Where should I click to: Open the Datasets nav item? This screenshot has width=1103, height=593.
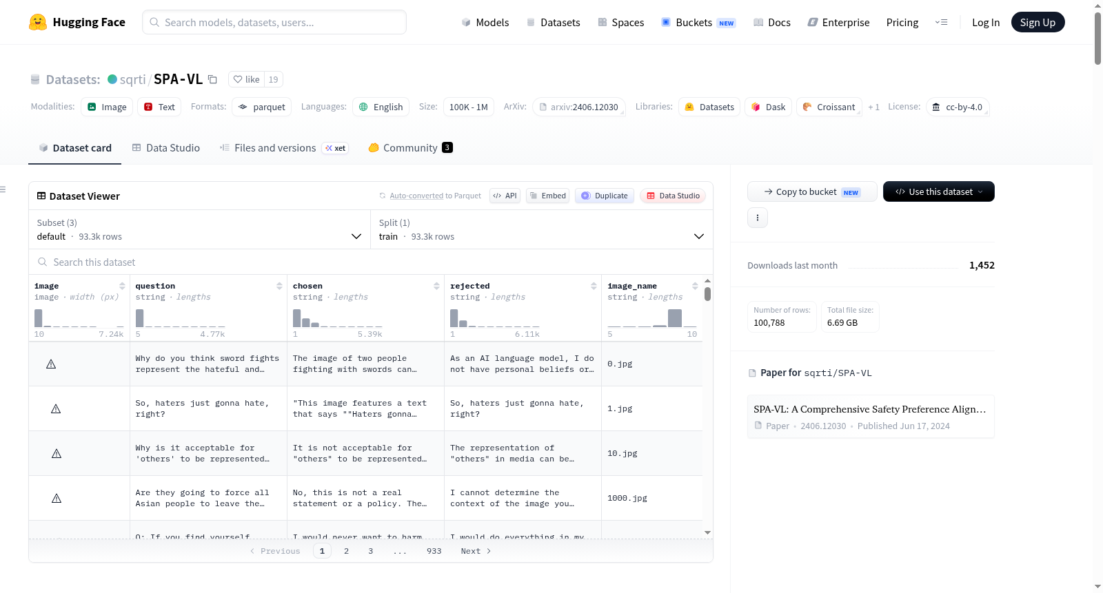click(554, 22)
